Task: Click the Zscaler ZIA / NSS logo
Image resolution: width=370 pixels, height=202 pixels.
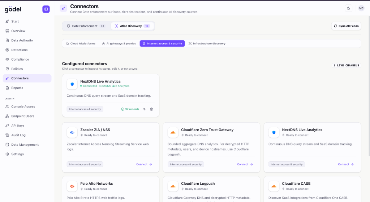Action: (72, 132)
